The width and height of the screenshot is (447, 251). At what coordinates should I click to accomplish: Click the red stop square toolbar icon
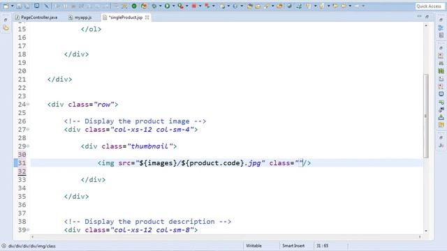pyautogui.click(x=194, y=6)
